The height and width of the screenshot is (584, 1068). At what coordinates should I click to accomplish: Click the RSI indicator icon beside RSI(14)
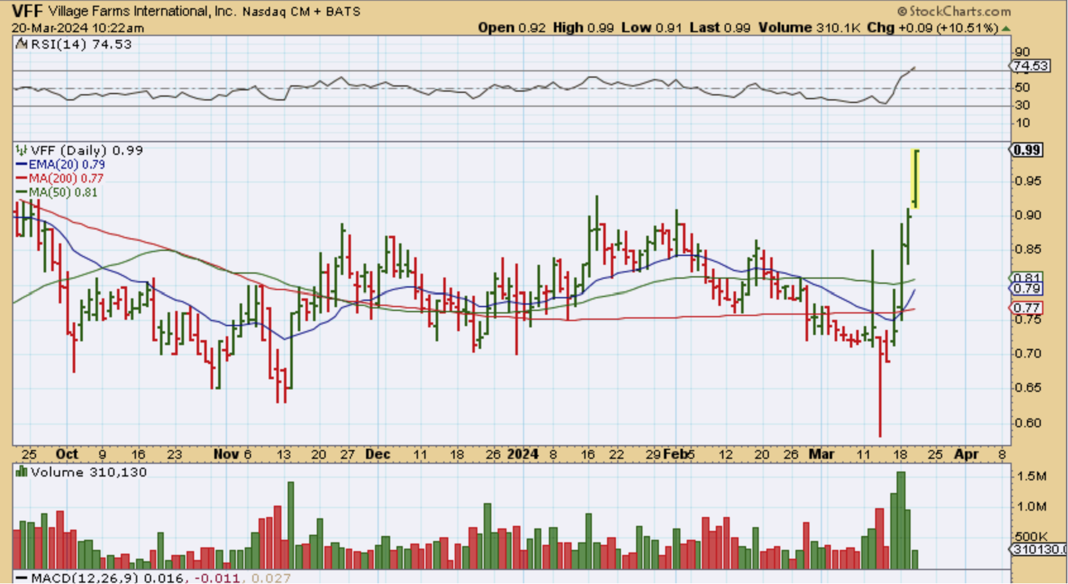pos(21,44)
